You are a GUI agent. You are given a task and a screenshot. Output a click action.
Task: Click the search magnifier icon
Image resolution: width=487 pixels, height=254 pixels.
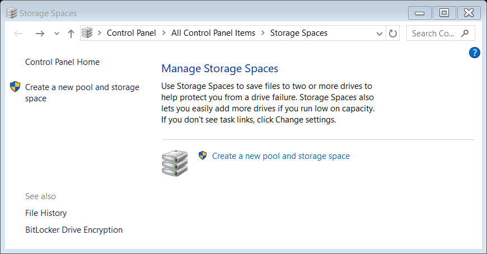pos(465,33)
